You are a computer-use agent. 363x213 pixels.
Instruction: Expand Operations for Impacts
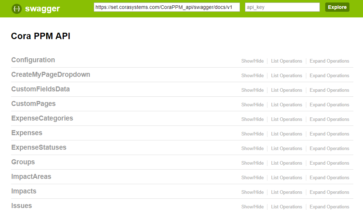tap(329, 192)
